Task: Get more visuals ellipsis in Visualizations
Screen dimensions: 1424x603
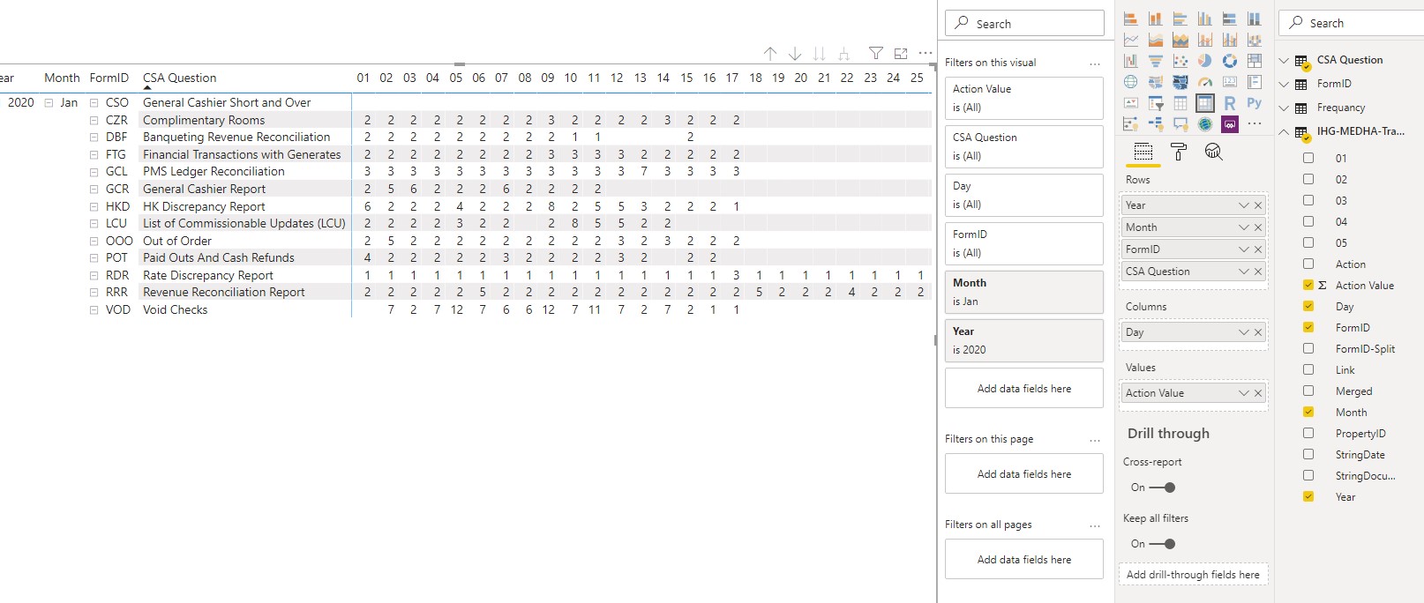Action: click(x=1254, y=124)
